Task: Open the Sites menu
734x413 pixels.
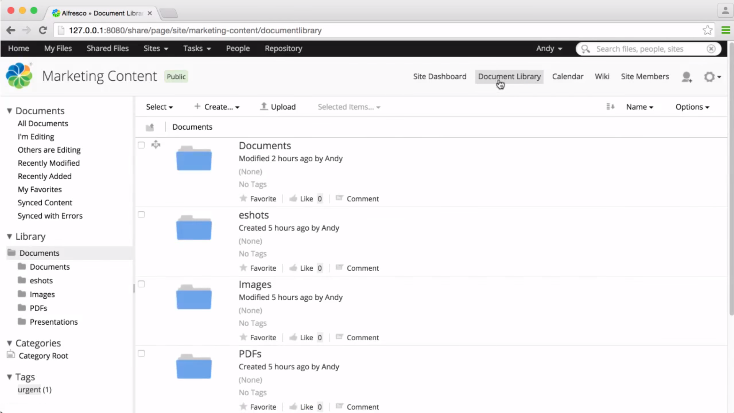Action: [x=155, y=49]
